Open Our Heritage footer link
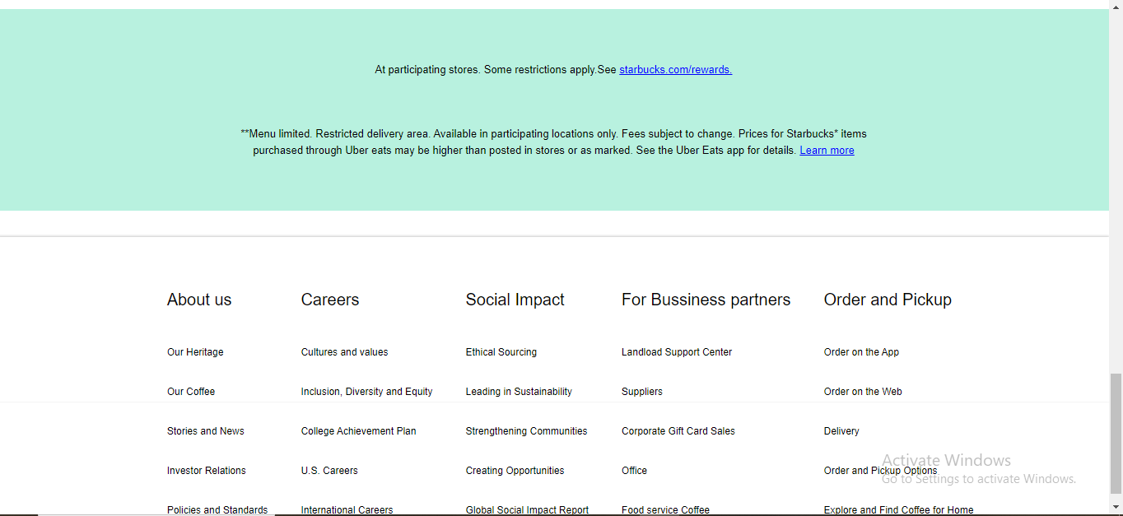Image resolution: width=1123 pixels, height=516 pixels. (195, 352)
